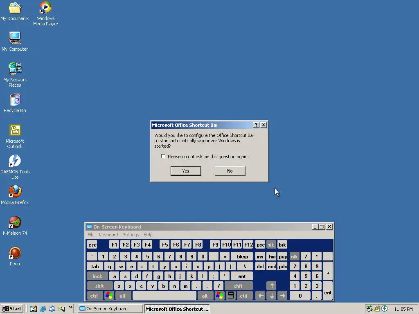Toggle the lock (caps lock) key

point(97,276)
